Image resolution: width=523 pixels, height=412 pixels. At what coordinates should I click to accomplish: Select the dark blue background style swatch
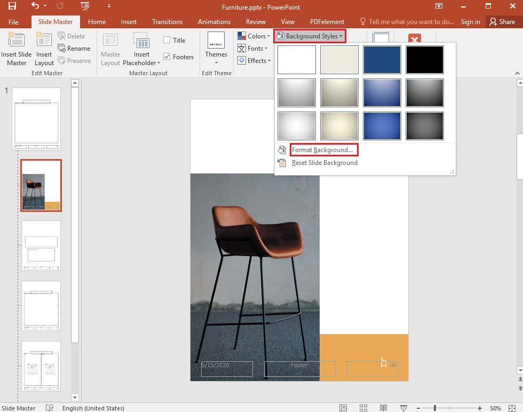(x=382, y=59)
